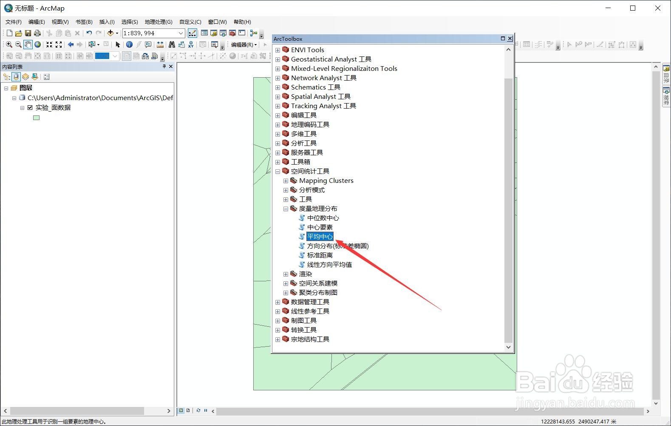
Task: Collapse the 空间统计工具 toolbox
Action: (x=277, y=171)
